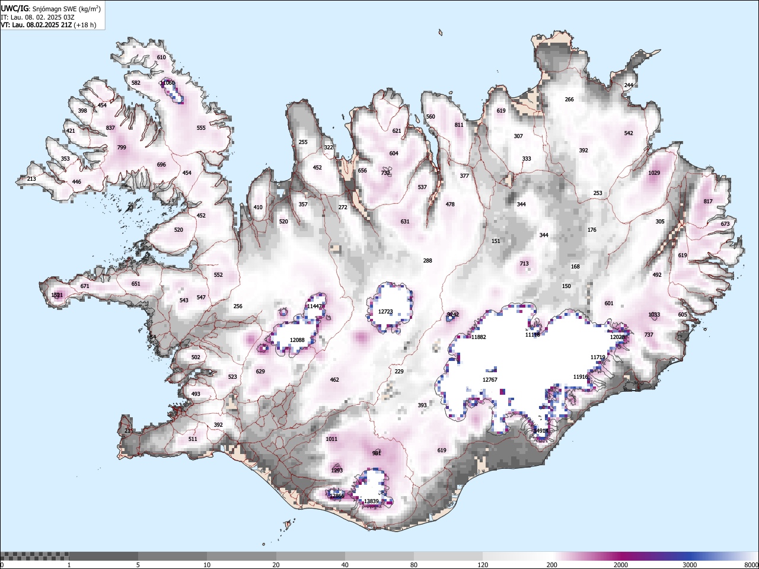
Task: Click the map value 11916
Action: click(581, 377)
